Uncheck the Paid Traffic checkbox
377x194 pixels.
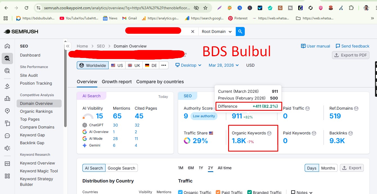click(x=218, y=192)
